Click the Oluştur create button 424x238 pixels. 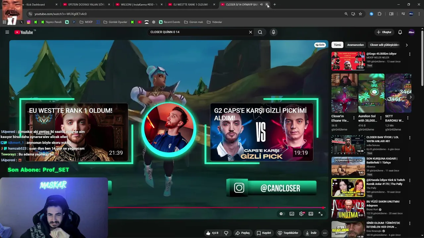coord(384,32)
